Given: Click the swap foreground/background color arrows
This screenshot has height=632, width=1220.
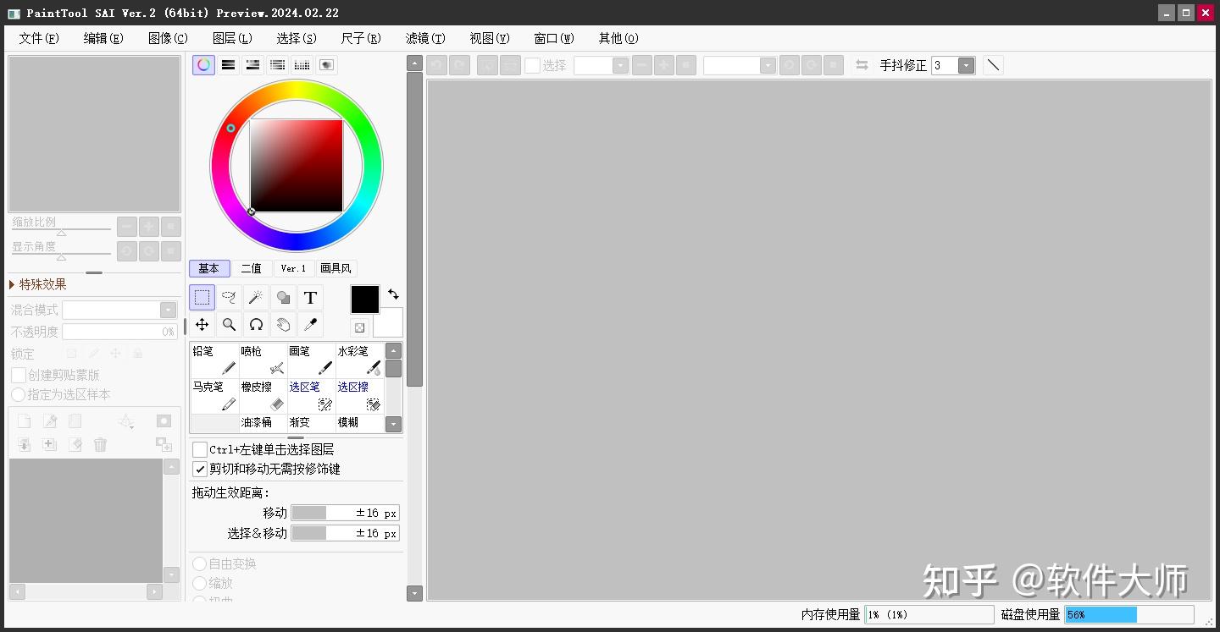Looking at the screenshot, I should (x=392, y=294).
